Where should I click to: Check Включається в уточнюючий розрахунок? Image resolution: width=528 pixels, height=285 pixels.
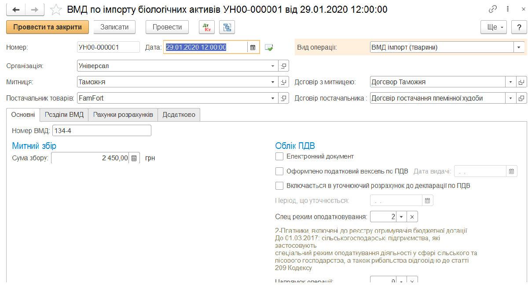[x=279, y=186]
